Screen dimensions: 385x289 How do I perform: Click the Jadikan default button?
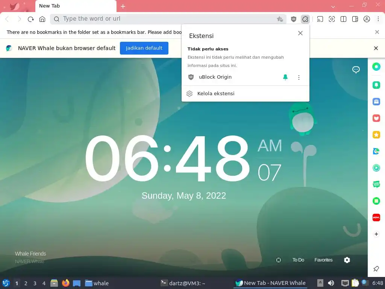[x=144, y=48]
